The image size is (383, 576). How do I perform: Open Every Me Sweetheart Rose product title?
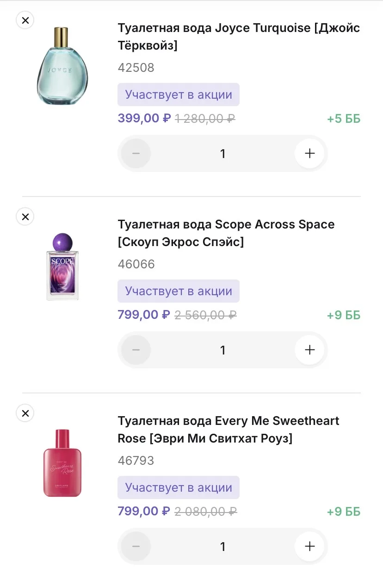coord(228,430)
